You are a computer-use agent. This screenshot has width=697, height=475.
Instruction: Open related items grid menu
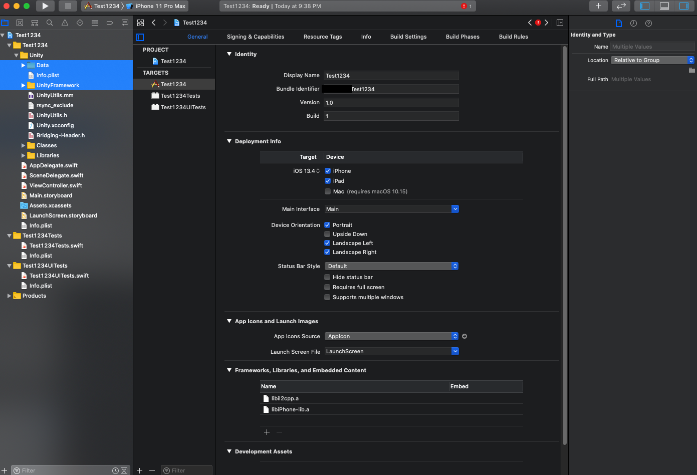tap(140, 23)
